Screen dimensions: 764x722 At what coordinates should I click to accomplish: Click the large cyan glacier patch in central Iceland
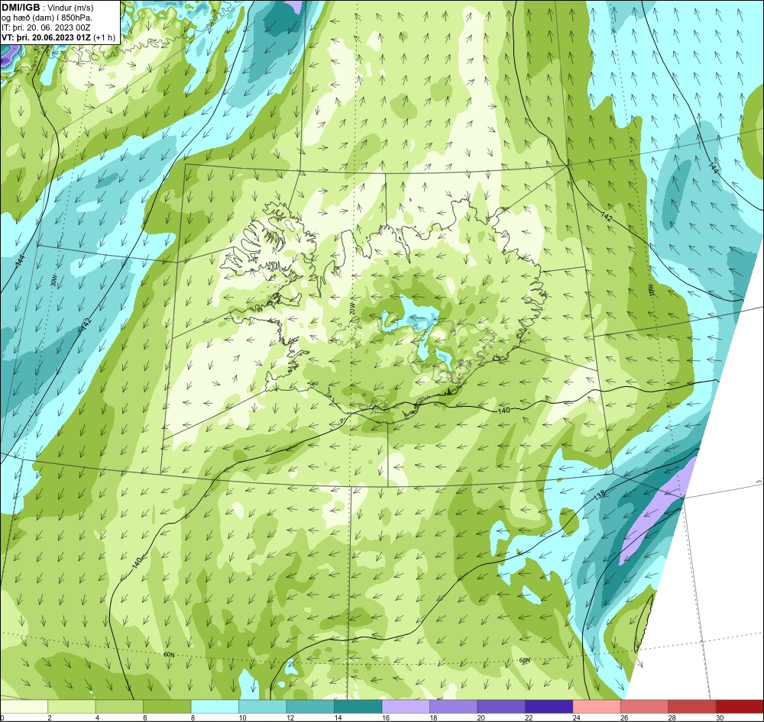413,314
